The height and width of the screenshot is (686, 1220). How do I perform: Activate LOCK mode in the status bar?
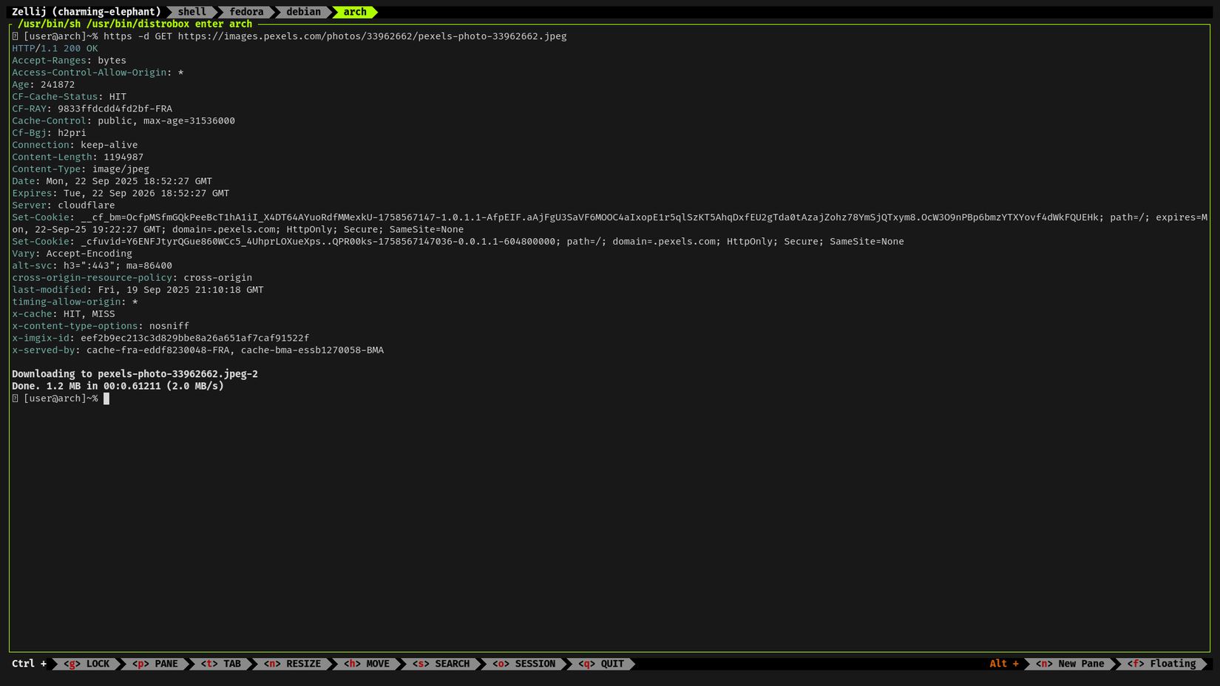click(85, 663)
